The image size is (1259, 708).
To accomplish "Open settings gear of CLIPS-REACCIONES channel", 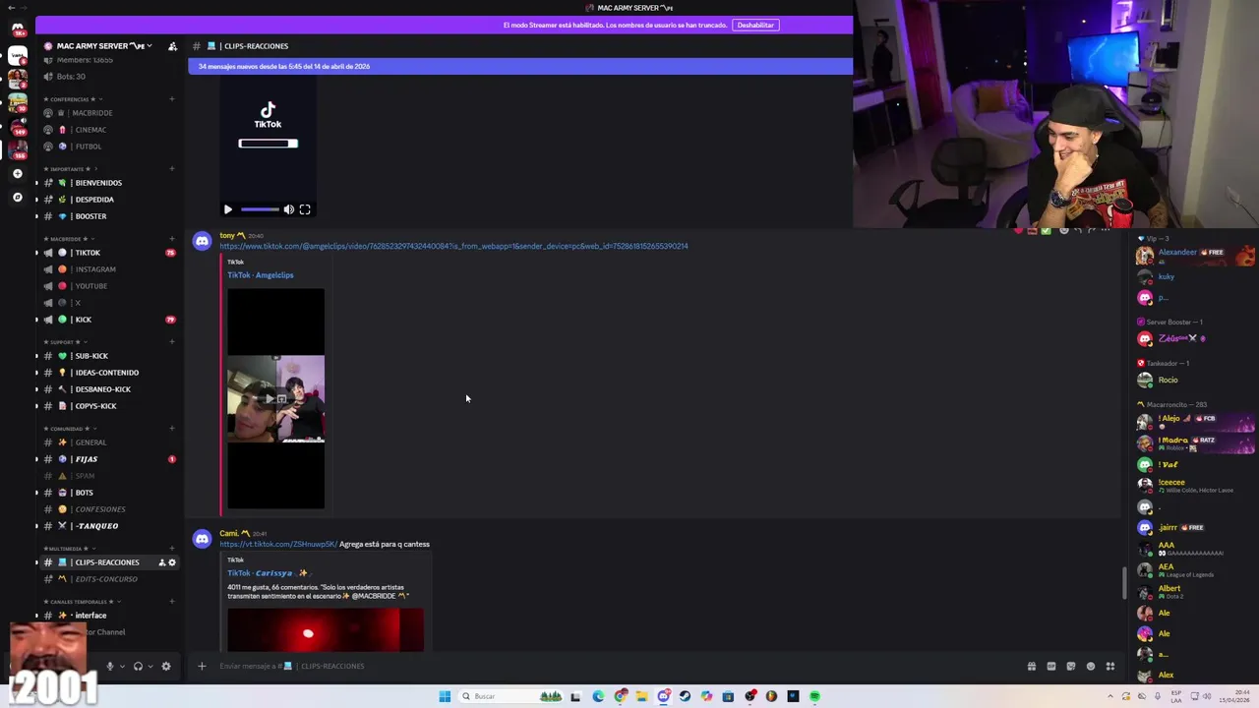I will (x=172, y=562).
